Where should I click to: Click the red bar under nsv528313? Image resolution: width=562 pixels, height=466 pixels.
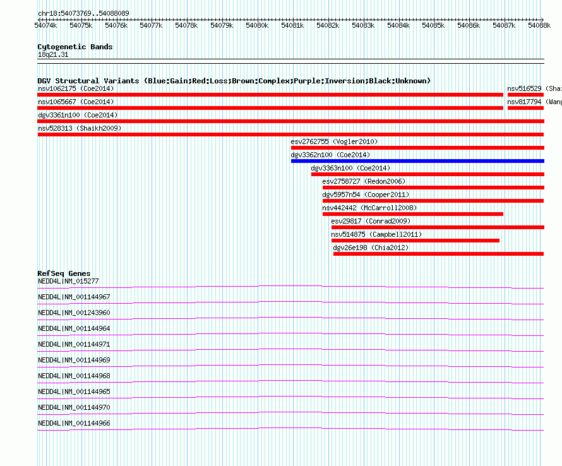(290, 134)
